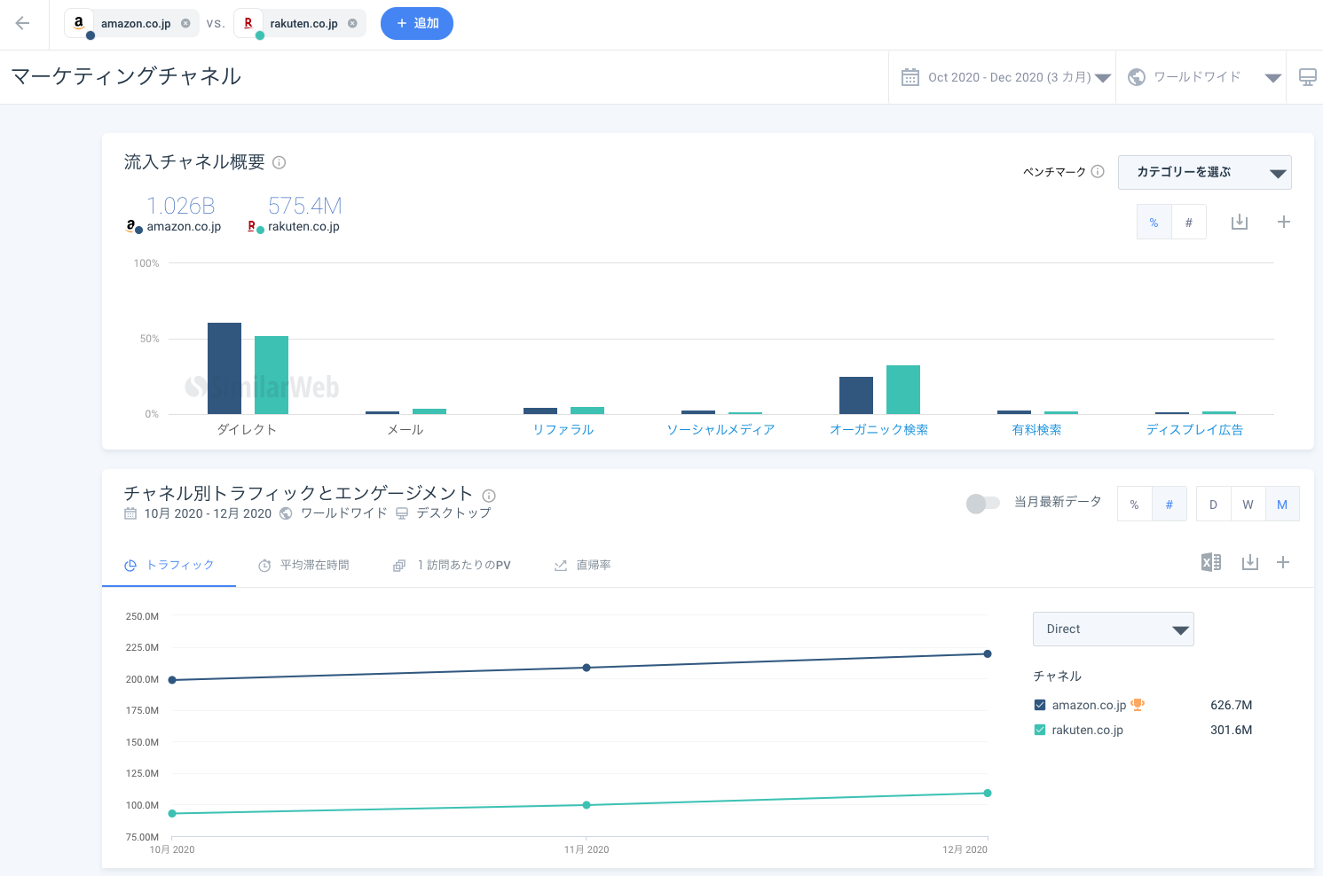This screenshot has height=876, width=1323.
Task: Select the トラフィック tab
Action: pos(169,565)
